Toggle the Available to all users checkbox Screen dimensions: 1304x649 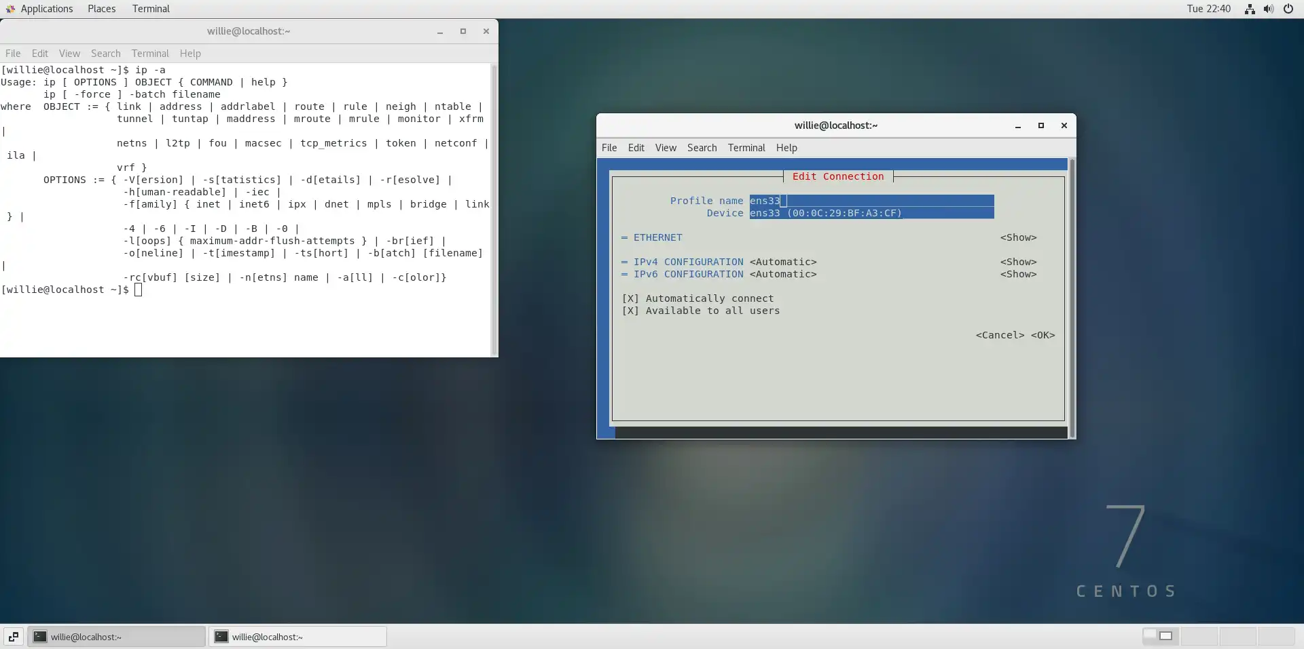(630, 311)
